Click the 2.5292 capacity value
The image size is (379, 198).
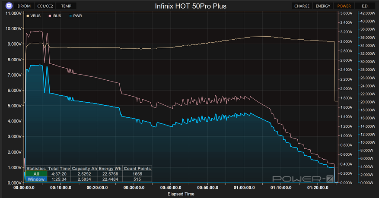(84, 174)
